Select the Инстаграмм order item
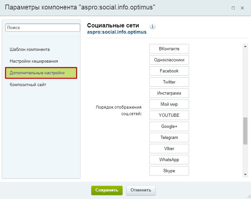Screen dimensions: 251x199 point(169,93)
